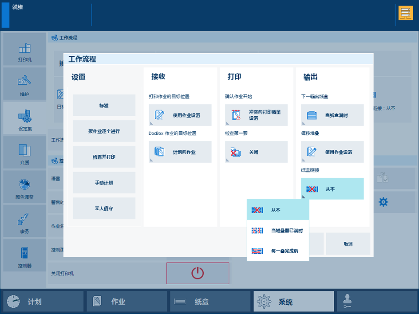Click the 接收 column heading
Screen dimensions: 419x314
158,77
